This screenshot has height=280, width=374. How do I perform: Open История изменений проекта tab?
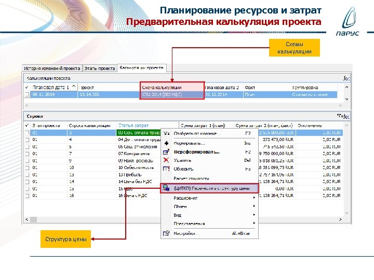pyautogui.click(x=52, y=68)
